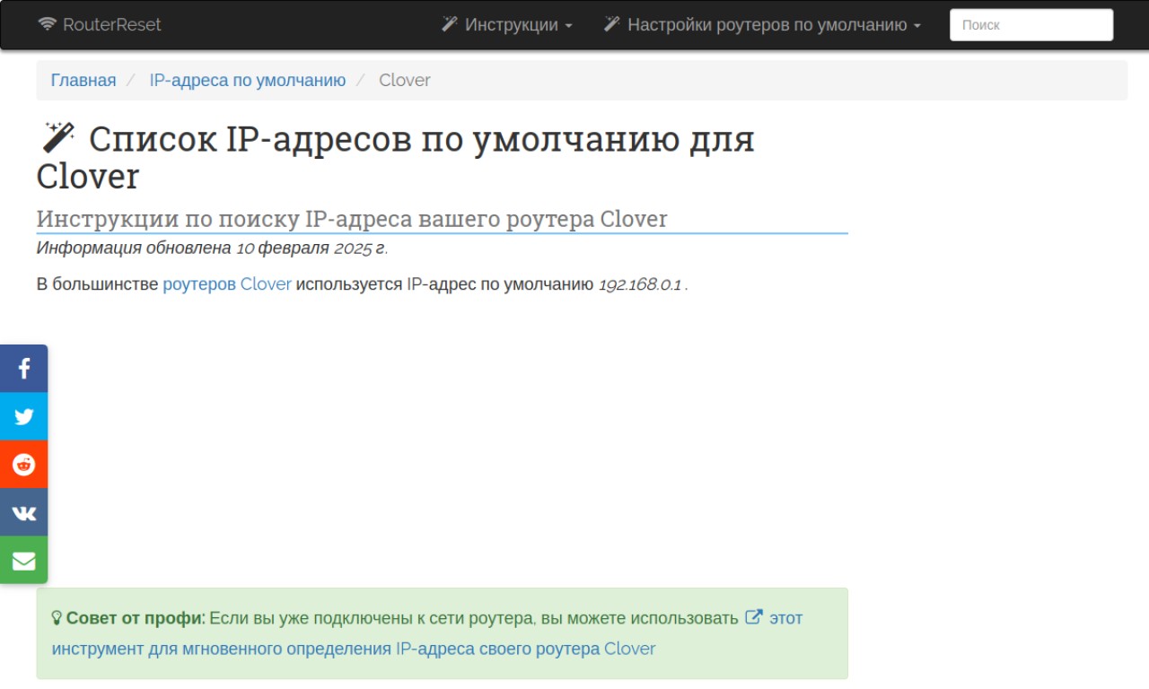Click the external link icon before 'этот'
The height and width of the screenshot is (689, 1149).
754,617
